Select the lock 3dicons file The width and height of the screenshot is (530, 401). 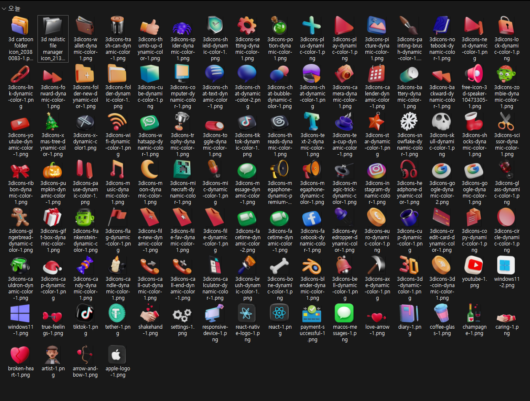(x=507, y=39)
